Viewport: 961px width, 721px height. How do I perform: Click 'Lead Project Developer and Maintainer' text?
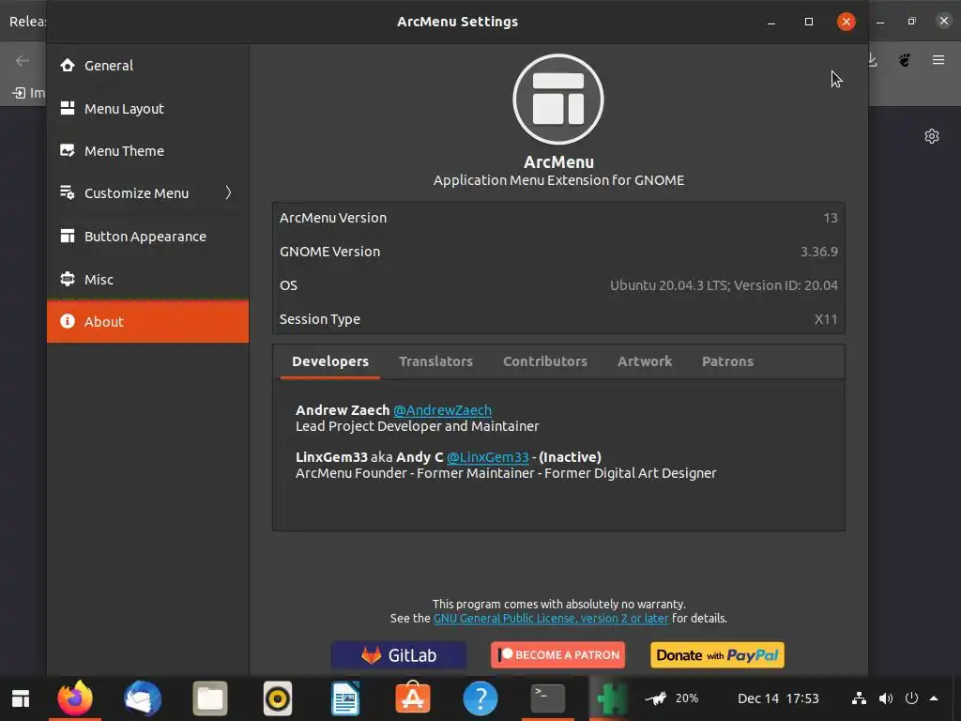418,426
